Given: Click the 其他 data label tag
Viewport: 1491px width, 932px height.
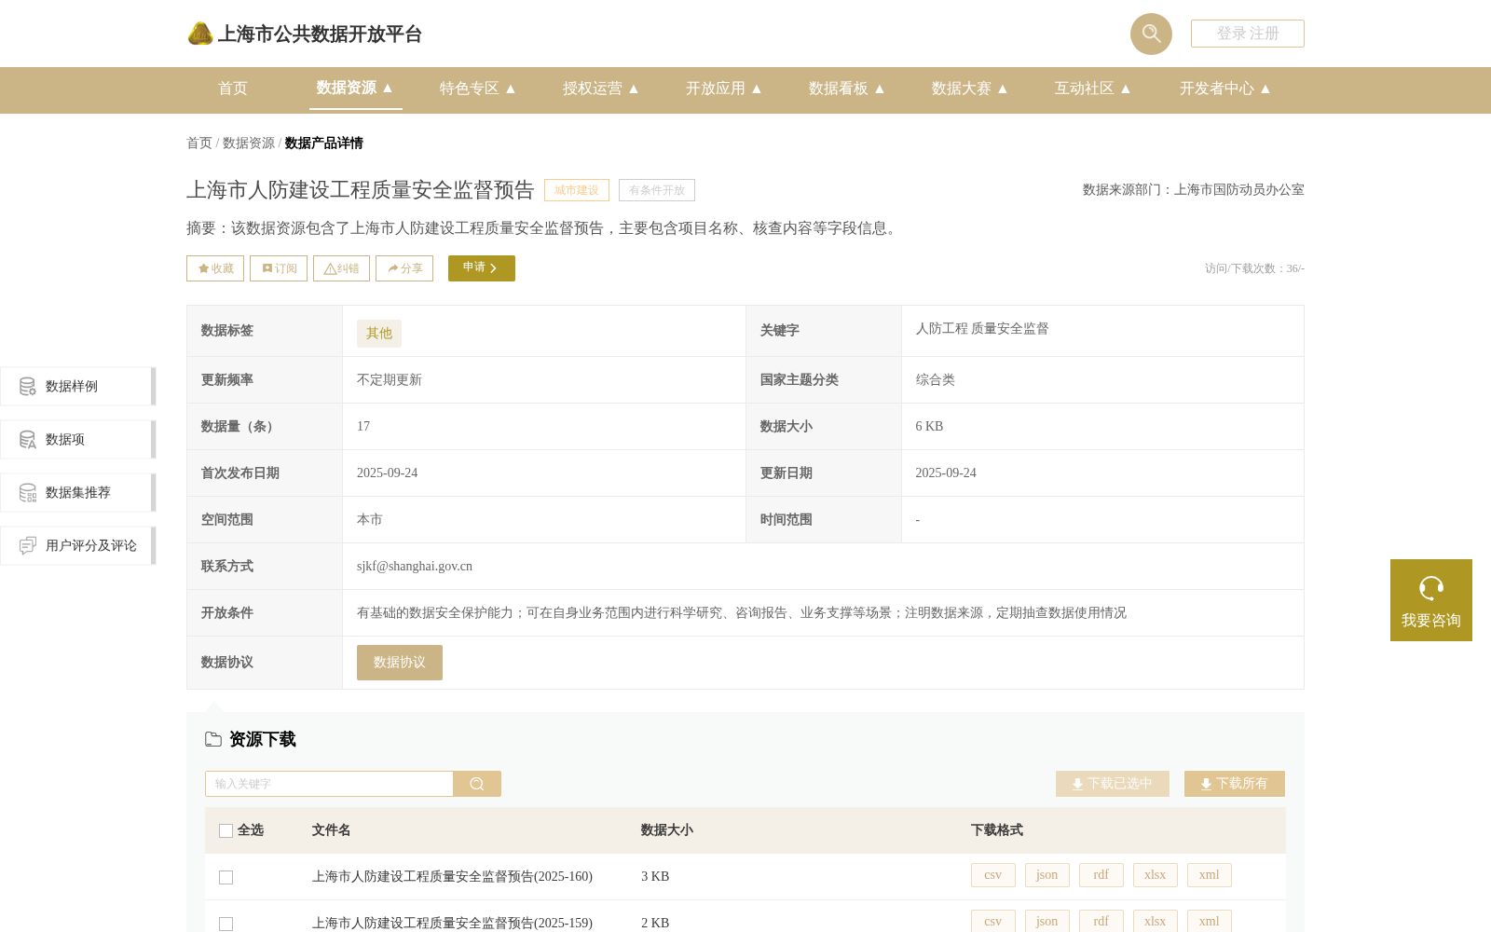Looking at the screenshot, I should [x=379, y=334].
